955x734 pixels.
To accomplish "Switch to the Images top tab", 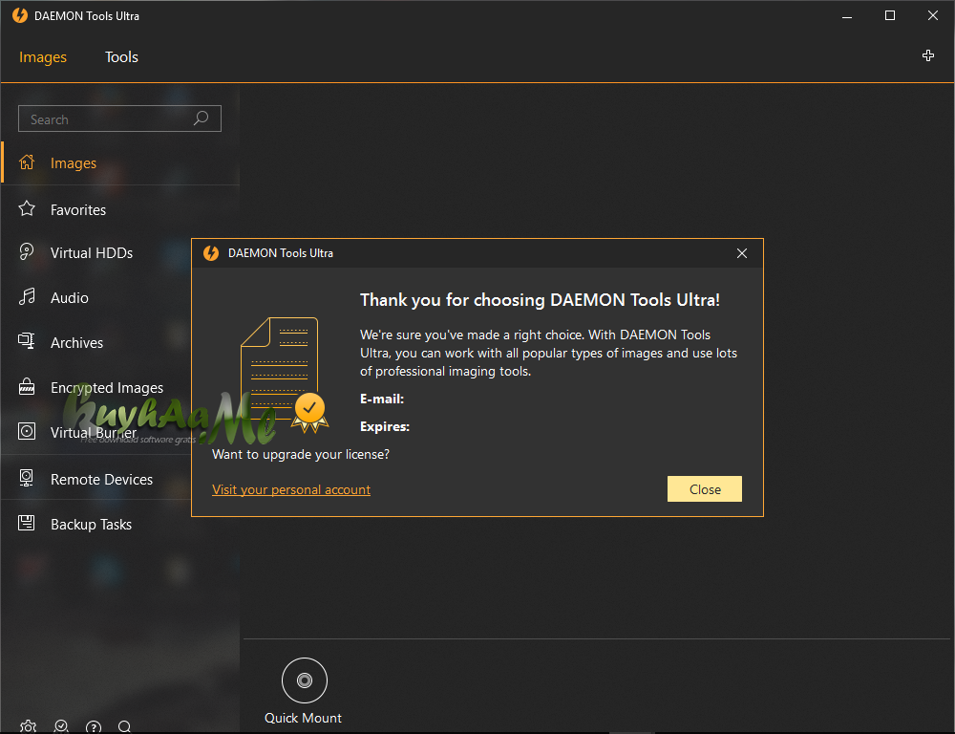I will point(43,57).
